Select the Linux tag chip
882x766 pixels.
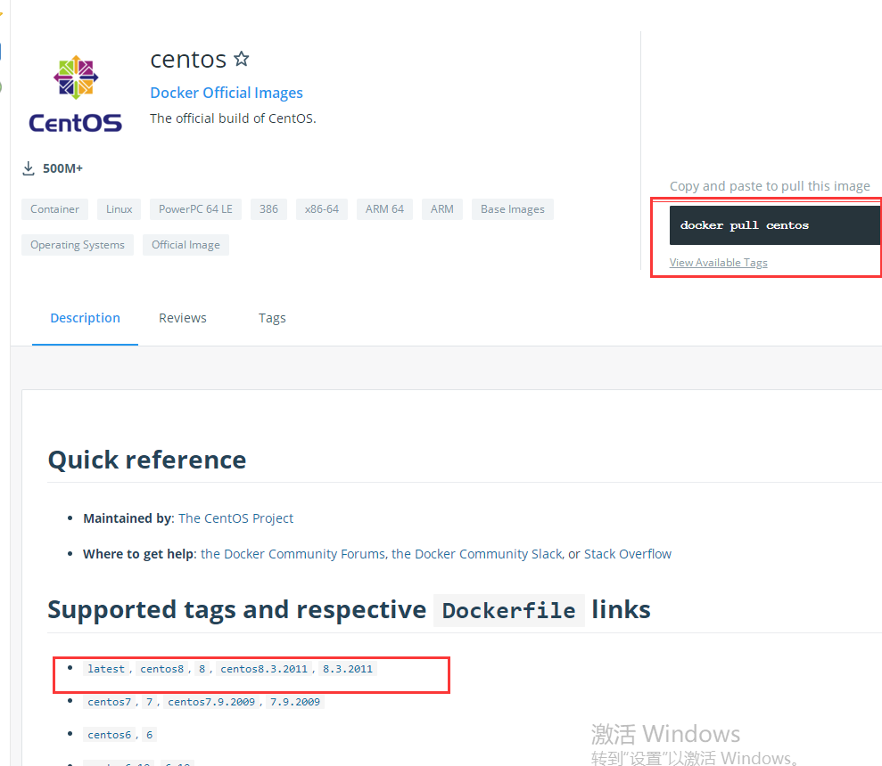point(119,209)
